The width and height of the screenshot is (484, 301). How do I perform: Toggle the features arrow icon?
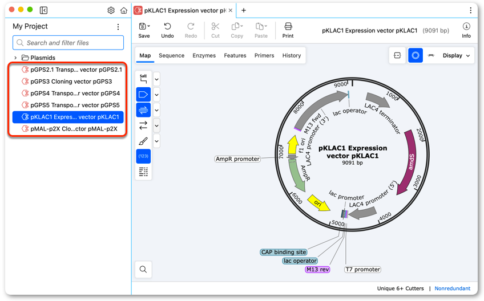143,95
